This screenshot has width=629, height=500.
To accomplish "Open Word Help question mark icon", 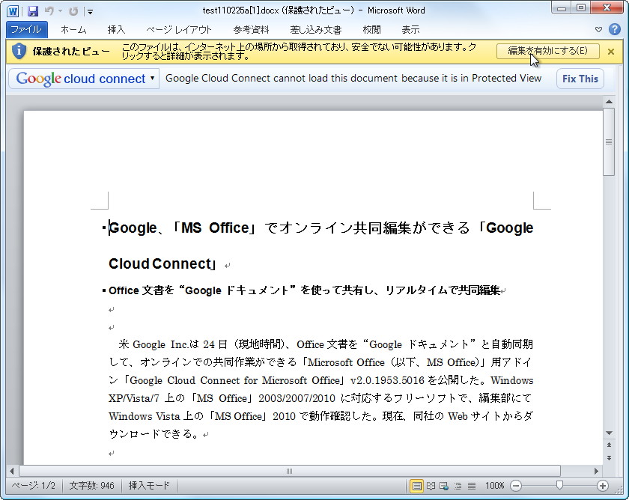I will (x=615, y=29).
